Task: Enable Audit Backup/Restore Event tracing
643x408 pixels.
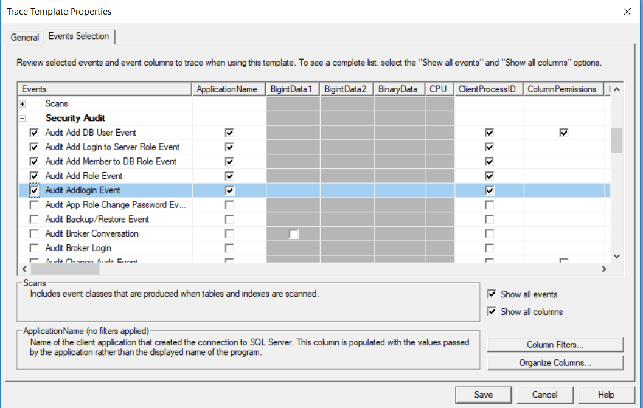Action: (x=35, y=219)
